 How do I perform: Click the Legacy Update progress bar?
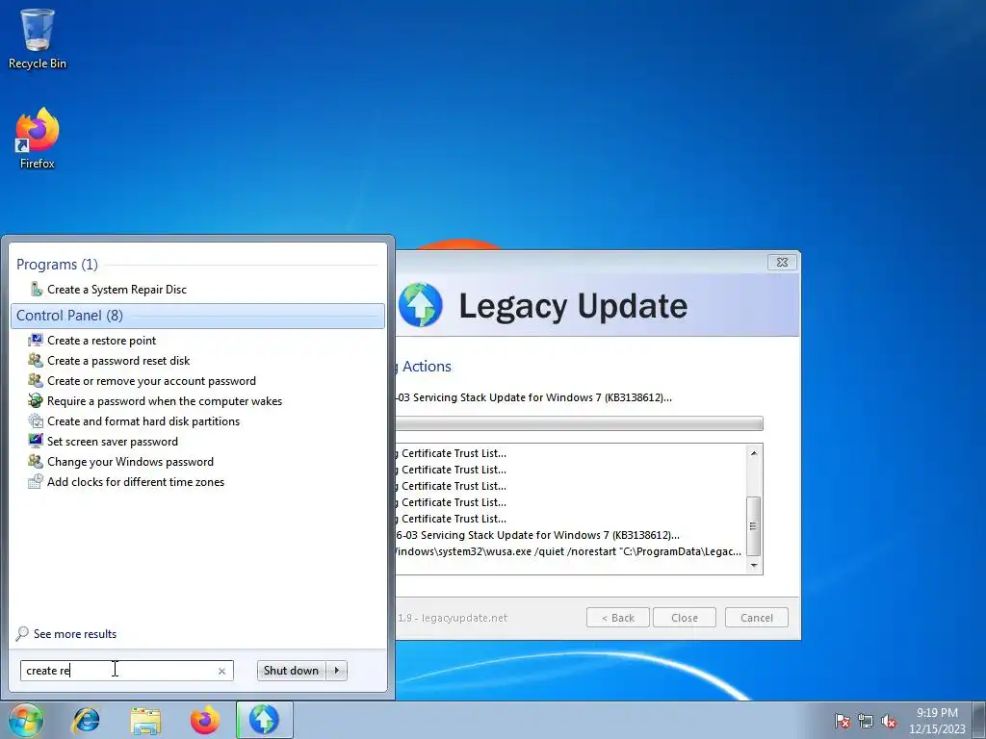click(579, 423)
